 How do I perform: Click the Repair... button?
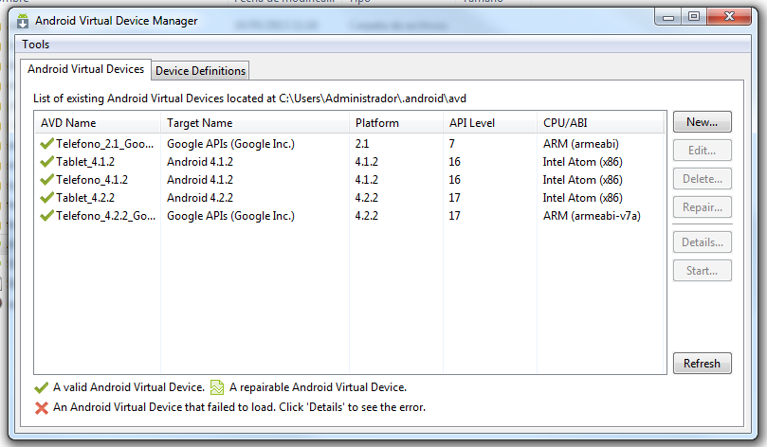coord(702,207)
